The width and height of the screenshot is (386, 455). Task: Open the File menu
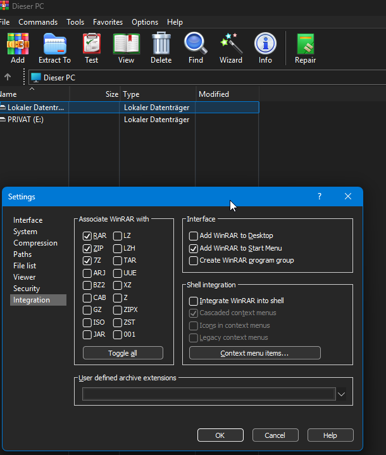[x=4, y=22]
